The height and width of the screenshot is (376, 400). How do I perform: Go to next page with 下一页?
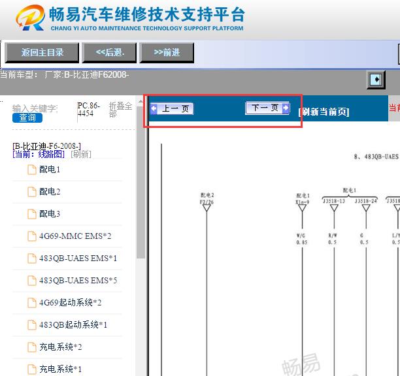(267, 108)
